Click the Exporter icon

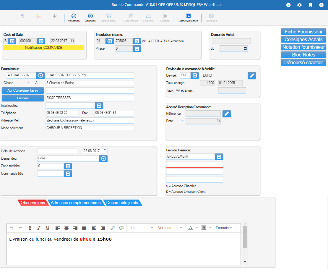[x=165, y=16]
